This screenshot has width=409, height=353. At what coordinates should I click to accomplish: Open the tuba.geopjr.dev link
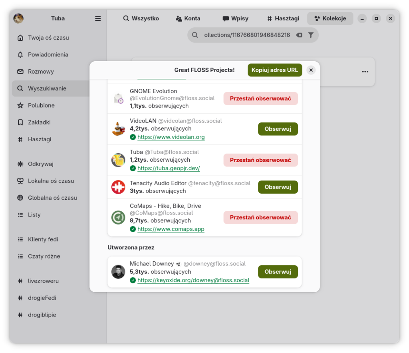[x=169, y=168]
